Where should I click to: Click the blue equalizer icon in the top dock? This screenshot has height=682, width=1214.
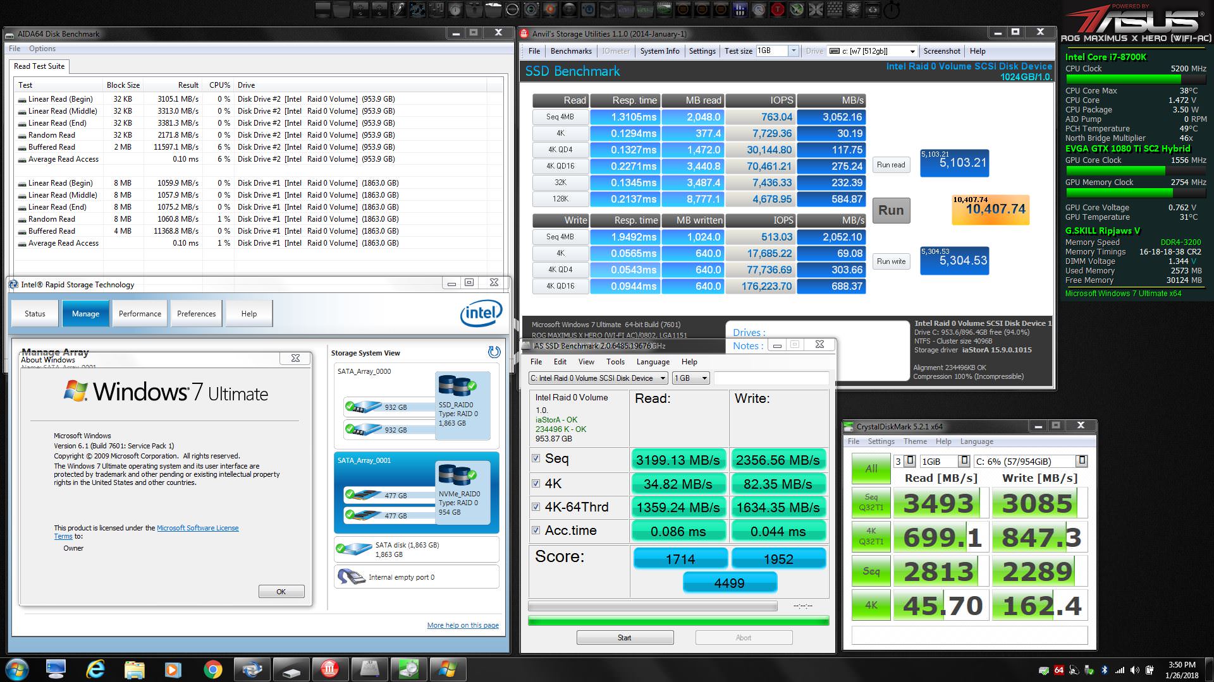[740, 9]
